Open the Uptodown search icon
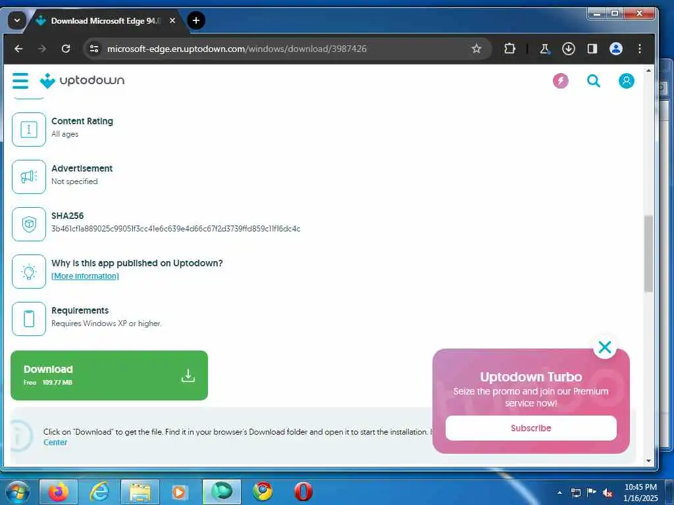 594,81
